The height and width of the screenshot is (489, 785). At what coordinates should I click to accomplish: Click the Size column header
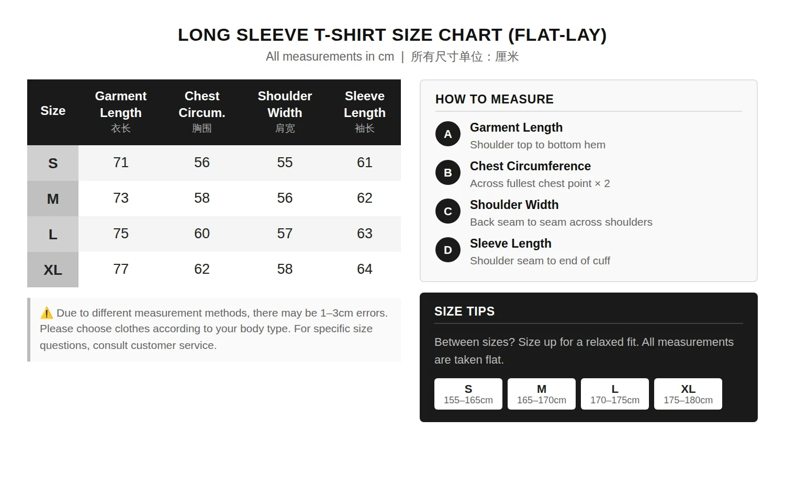coord(53,112)
